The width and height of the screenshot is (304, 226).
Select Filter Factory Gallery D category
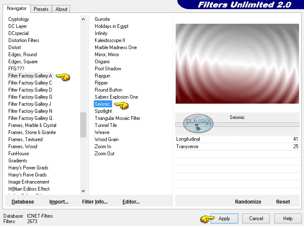pos(30,90)
